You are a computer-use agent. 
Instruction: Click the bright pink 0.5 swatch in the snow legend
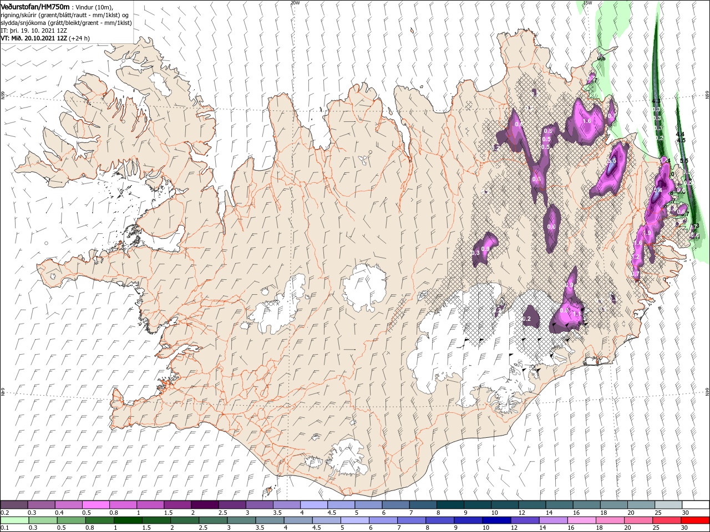tap(95, 505)
